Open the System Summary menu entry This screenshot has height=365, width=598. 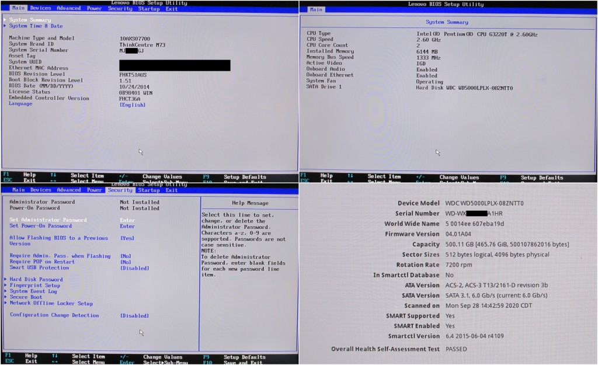tap(30, 20)
